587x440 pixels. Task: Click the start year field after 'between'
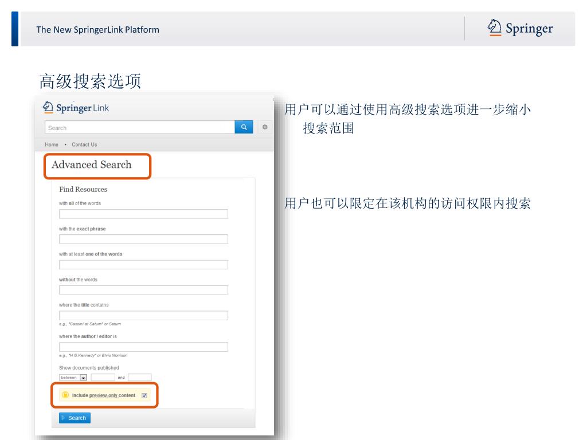pos(103,377)
